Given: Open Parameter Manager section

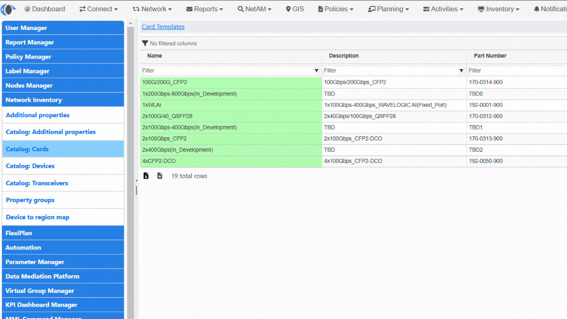Looking at the screenshot, I should pos(63,262).
